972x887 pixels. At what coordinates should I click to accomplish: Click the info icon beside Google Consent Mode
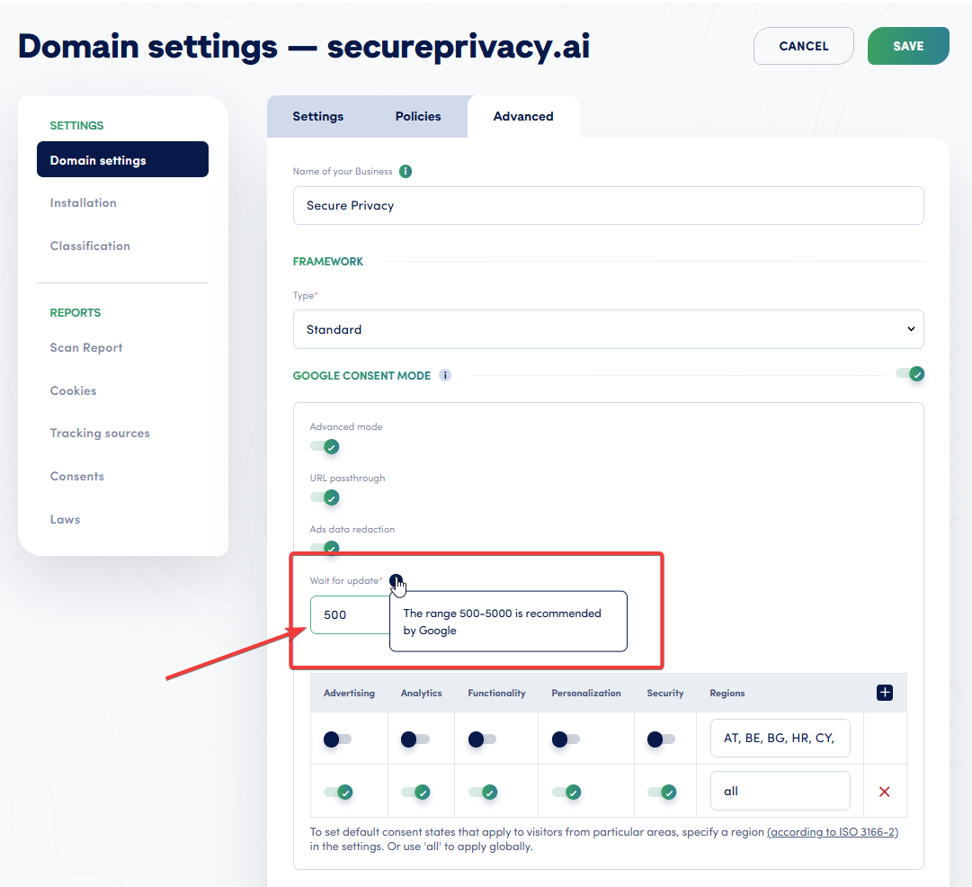pos(445,375)
